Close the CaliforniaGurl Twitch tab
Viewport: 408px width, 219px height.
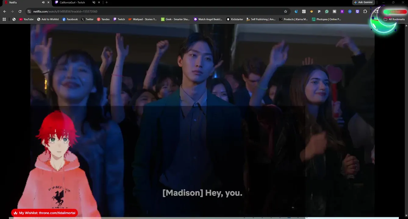[99, 2]
